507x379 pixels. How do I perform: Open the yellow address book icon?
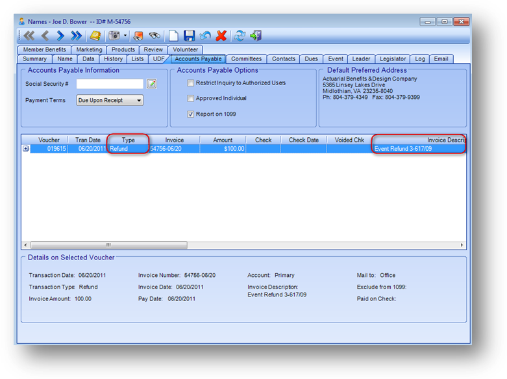[95, 36]
